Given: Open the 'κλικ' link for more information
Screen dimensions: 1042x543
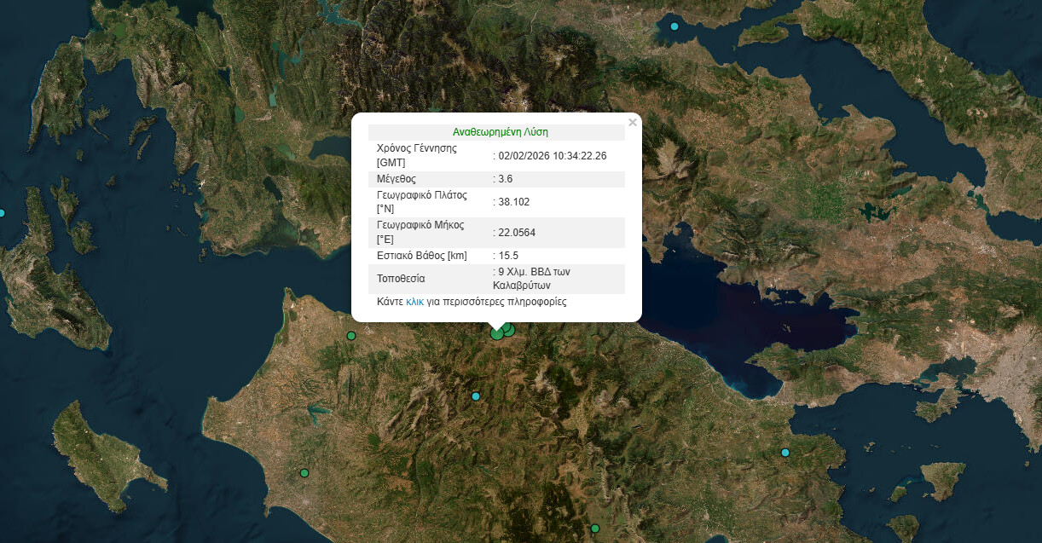Looking at the screenshot, I should [415, 302].
